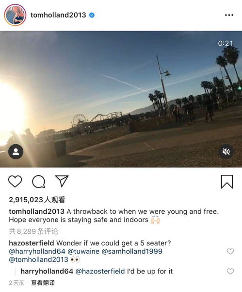Open three-dot more options menu

(x=229, y=15)
